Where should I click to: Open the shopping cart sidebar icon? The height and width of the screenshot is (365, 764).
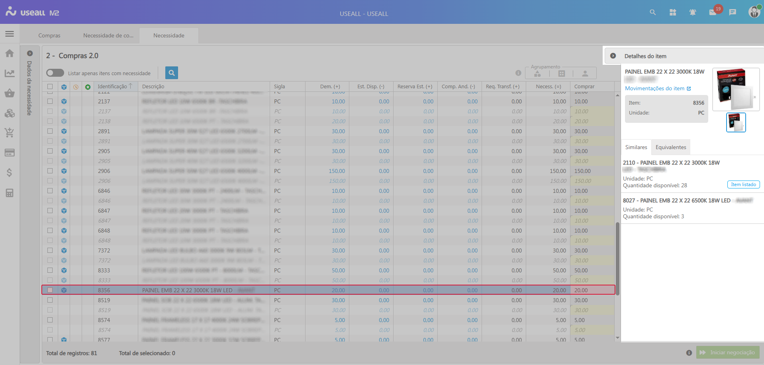(x=10, y=133)
